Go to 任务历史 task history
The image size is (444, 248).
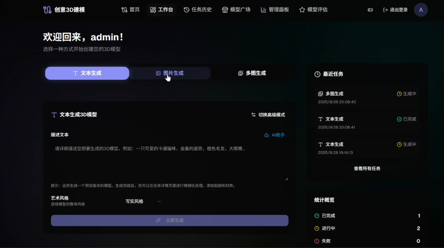click(198, 10)
